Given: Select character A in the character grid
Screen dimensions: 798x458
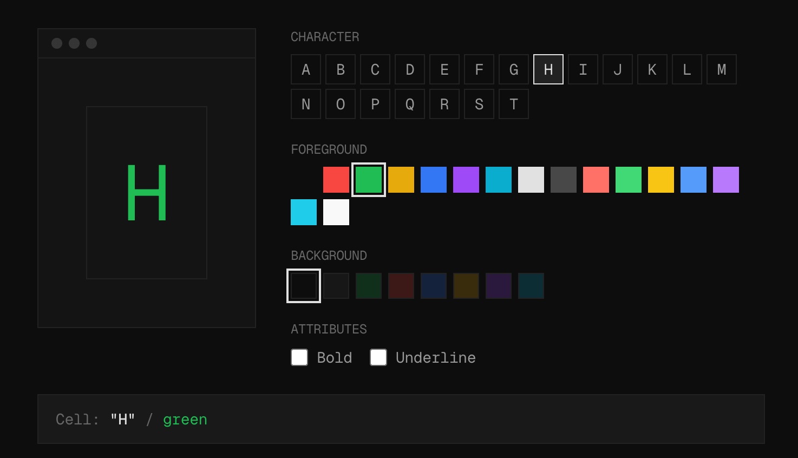Looking at the screenshot, I should [306, 69].
